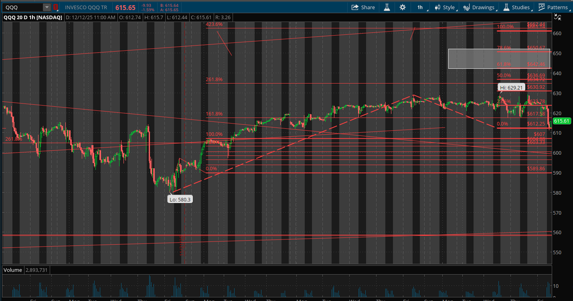Click the 590 price axis label
Screen dimensions: 573x301
tap(556, 173)
